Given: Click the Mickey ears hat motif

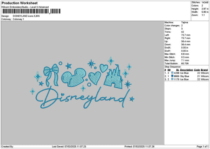Looking at the screenshot, I should point(73,77).
